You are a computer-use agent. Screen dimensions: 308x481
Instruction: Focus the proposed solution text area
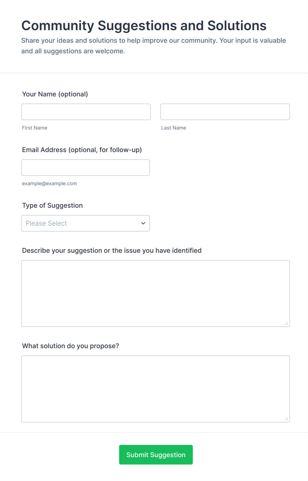(155, 389)
